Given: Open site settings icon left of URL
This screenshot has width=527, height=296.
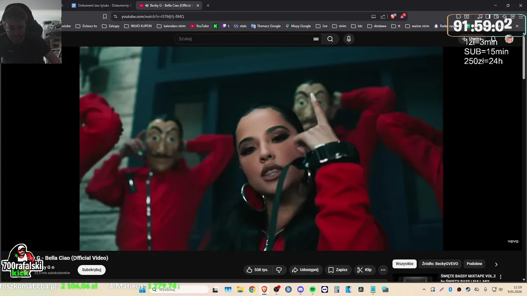Looking at the screenshot, I should click(115, 16).
